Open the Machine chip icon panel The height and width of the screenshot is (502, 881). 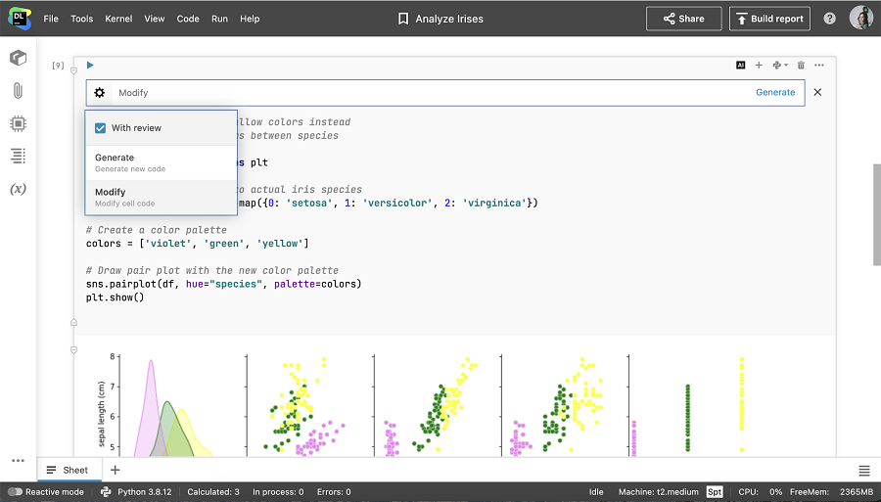click(x=18, y=123)
